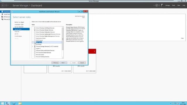This screenshot has height=105, width=187.
Task: Go to the AD DS step
Action: click(16, 34)
